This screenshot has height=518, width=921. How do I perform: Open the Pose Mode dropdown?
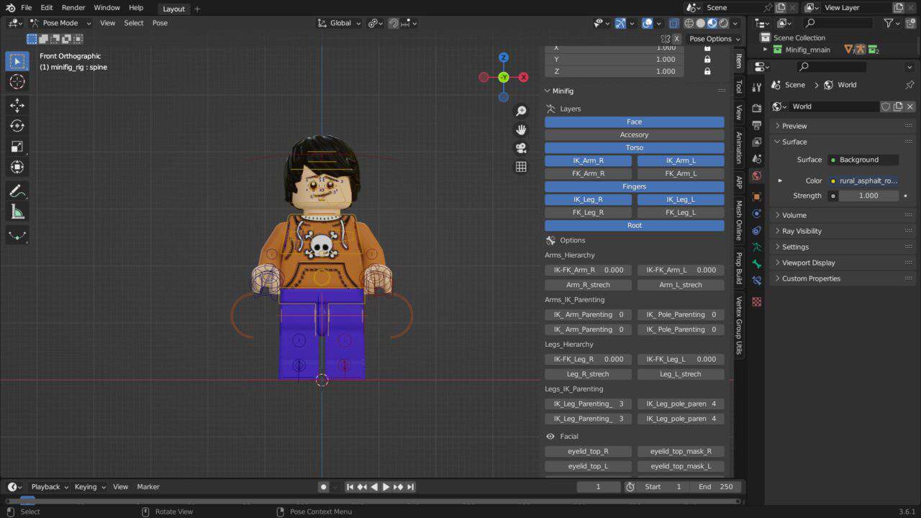coord(60,23)
